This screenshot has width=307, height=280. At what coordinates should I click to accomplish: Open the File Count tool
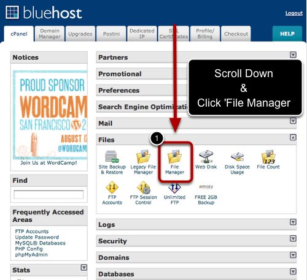click(x=268, y=159)
